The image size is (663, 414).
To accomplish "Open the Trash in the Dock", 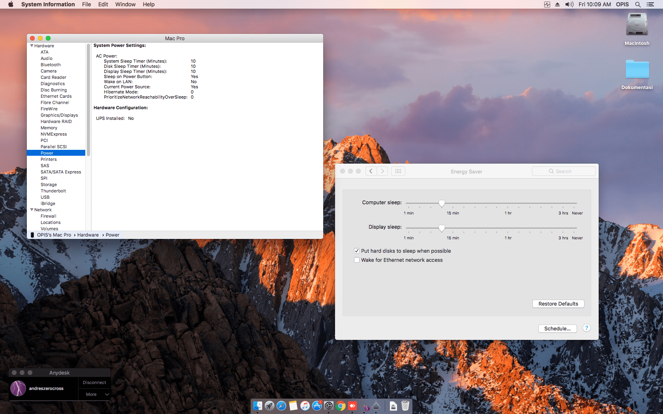I will click(x=405, y=406).
